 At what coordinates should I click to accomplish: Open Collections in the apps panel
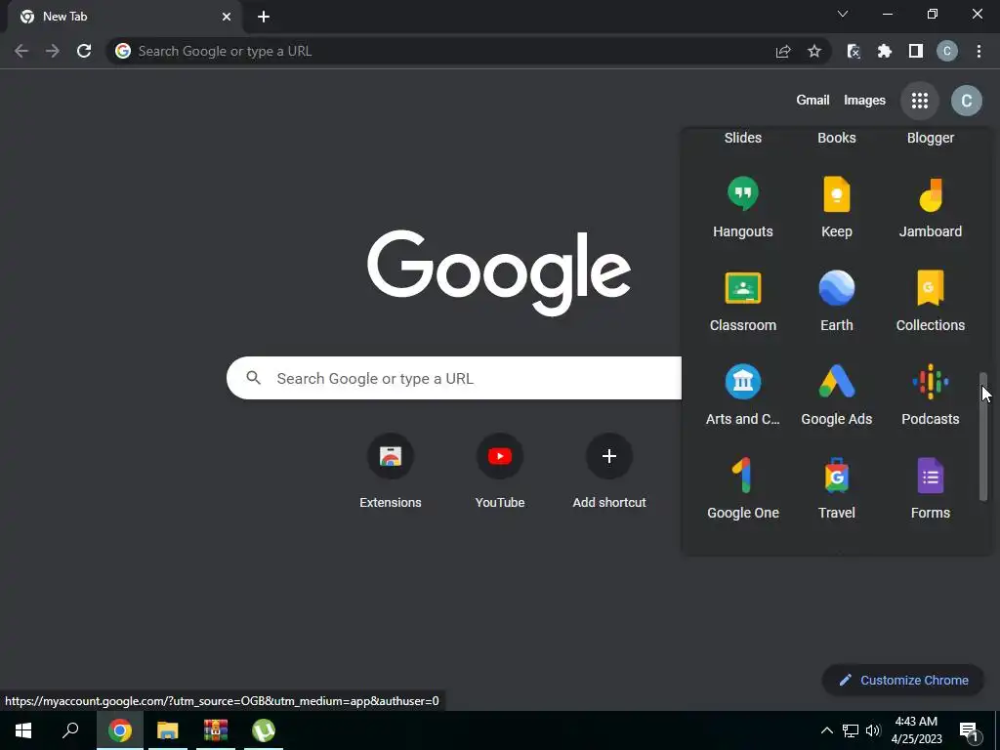point(931,301)
